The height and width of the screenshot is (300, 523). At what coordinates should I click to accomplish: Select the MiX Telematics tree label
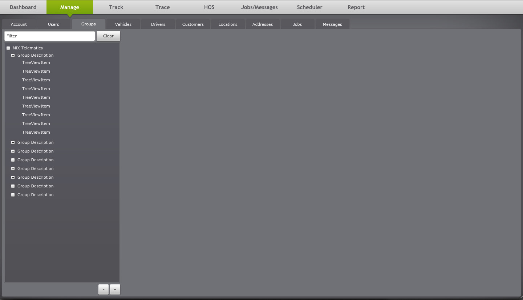28,48
